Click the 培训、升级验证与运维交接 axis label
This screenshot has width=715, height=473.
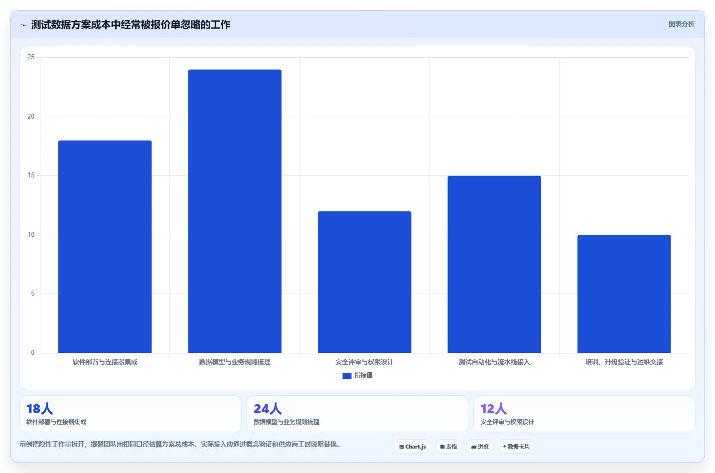tap(624, 362)
